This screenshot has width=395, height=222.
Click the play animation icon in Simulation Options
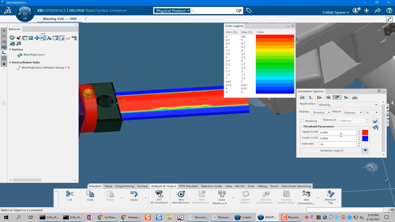319,97
